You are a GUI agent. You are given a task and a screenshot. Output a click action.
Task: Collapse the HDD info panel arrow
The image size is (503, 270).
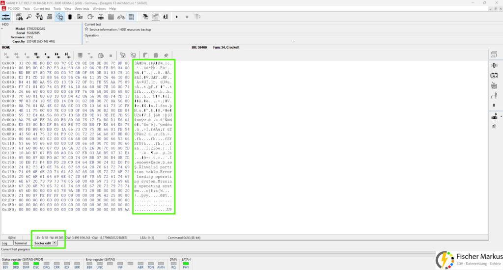point(1,29)
